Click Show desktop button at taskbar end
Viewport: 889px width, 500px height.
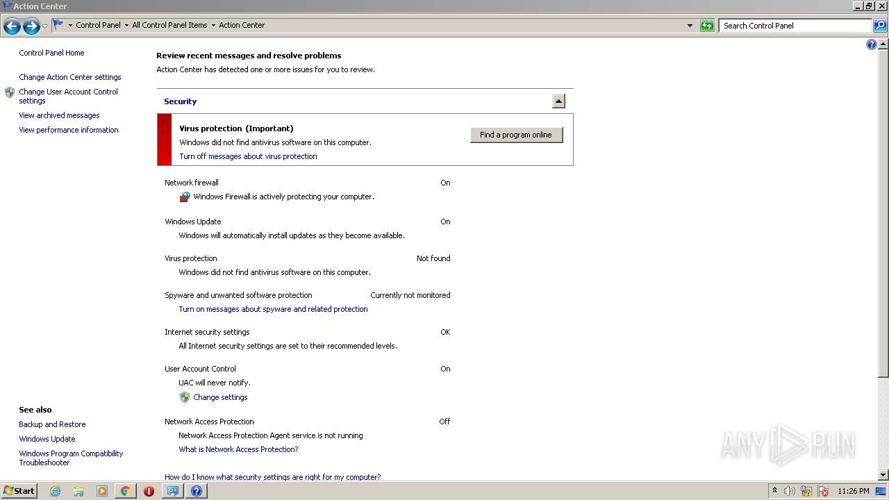coord(881,491)
